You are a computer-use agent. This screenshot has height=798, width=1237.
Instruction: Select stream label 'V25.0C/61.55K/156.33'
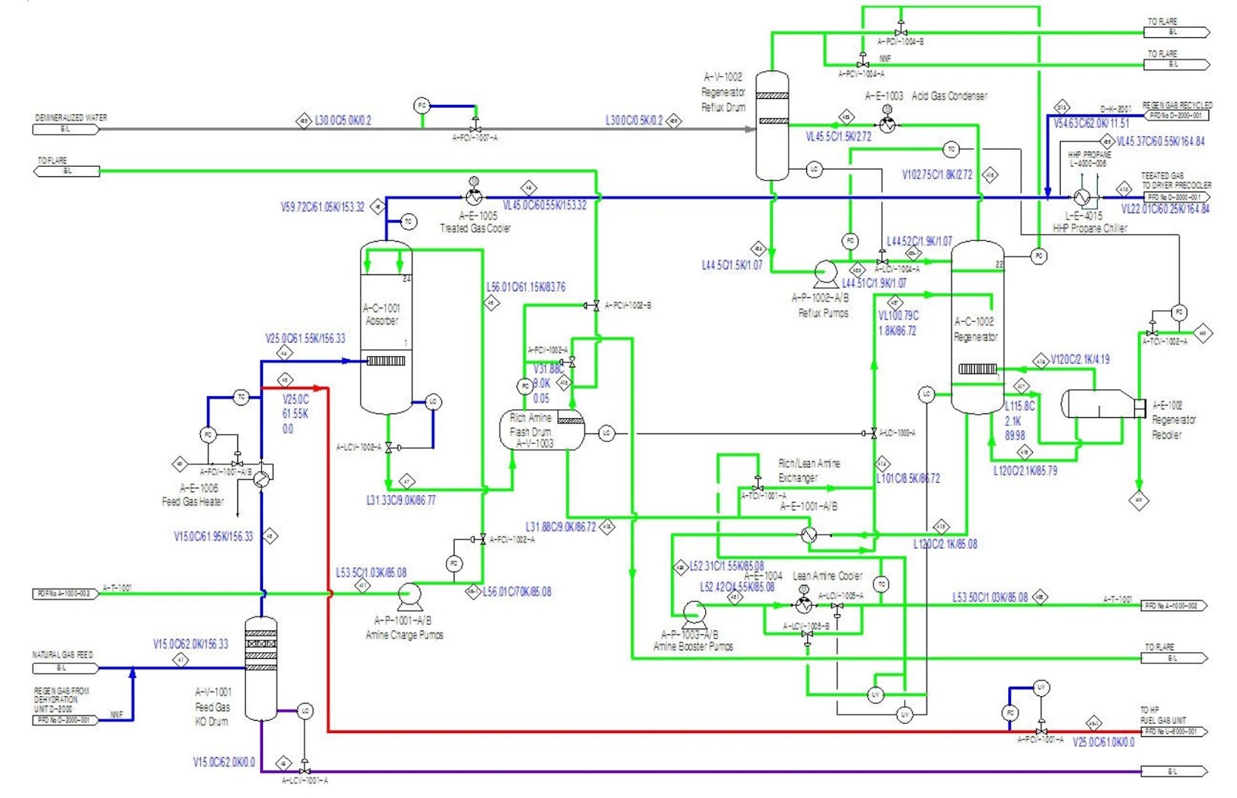coord(305,338)
